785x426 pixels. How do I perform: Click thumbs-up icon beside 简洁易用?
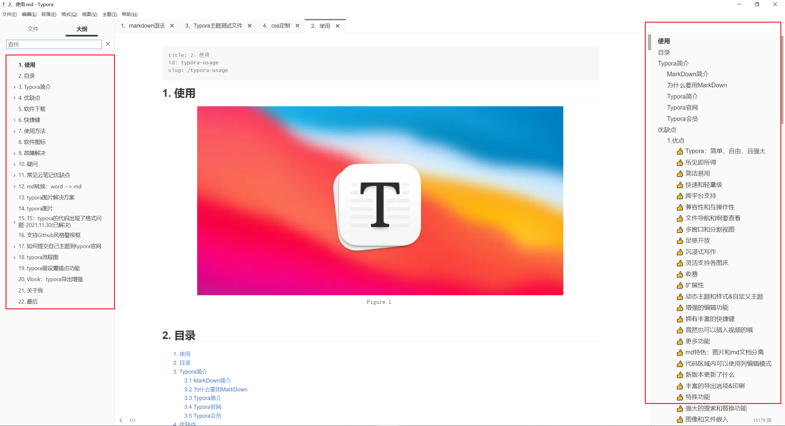click(680, 174)
